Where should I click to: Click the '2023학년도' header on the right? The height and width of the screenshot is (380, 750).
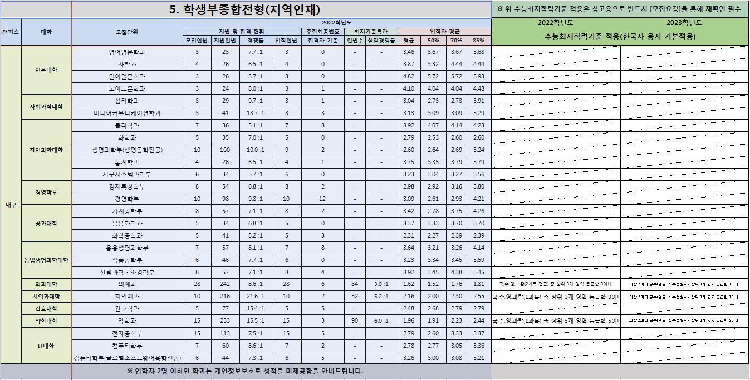coord(684,23)
